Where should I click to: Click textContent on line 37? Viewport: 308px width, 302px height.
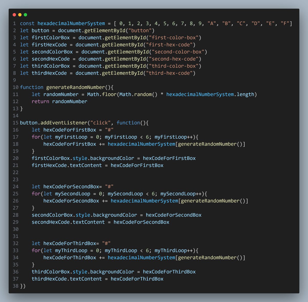pyautogui.click(x=86, y=279)
